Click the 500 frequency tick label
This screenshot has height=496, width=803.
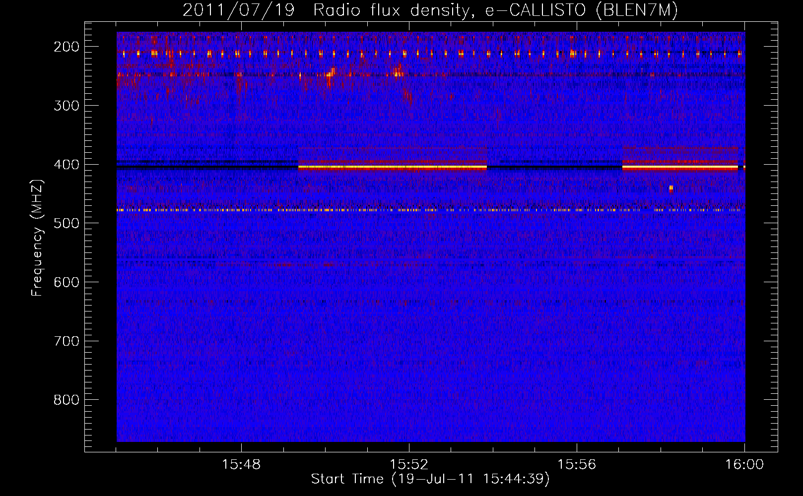(66, 223)
